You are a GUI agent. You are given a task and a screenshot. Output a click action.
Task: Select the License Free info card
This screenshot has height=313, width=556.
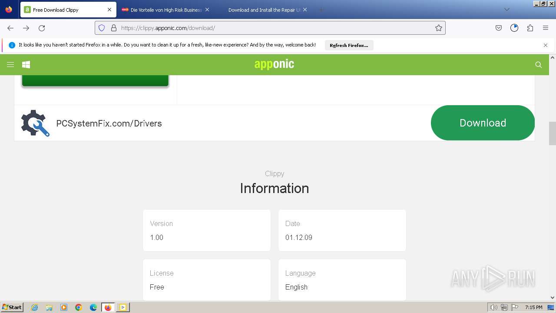[x=207, y=280]
